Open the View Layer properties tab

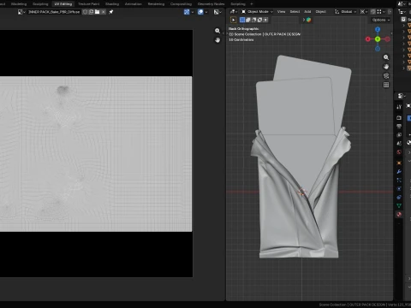click(399, 135)
